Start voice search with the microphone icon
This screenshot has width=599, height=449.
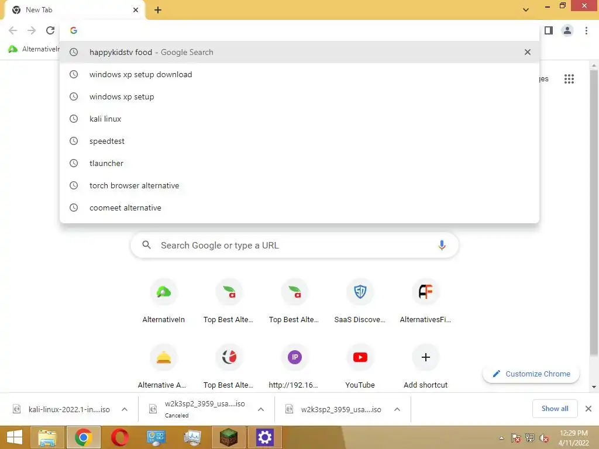pos(442,245)
